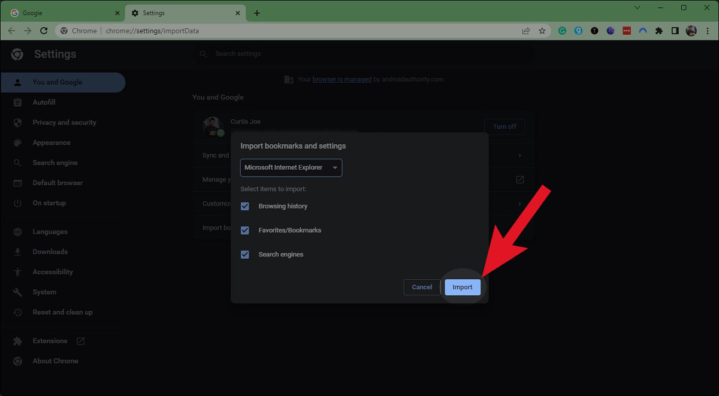Toggle the Favorites/Bookmarks checkbox
719x396 pixels.
click(245, 230)
